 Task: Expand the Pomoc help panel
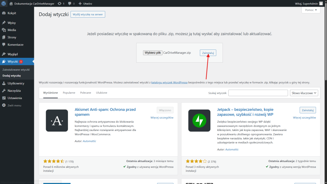[x=310, y=10]
